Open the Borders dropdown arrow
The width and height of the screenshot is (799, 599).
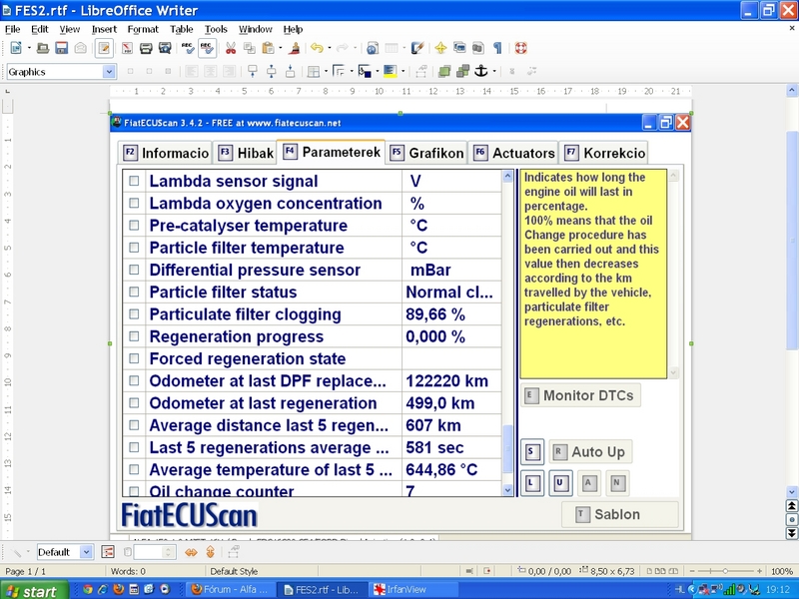[327, 71]
